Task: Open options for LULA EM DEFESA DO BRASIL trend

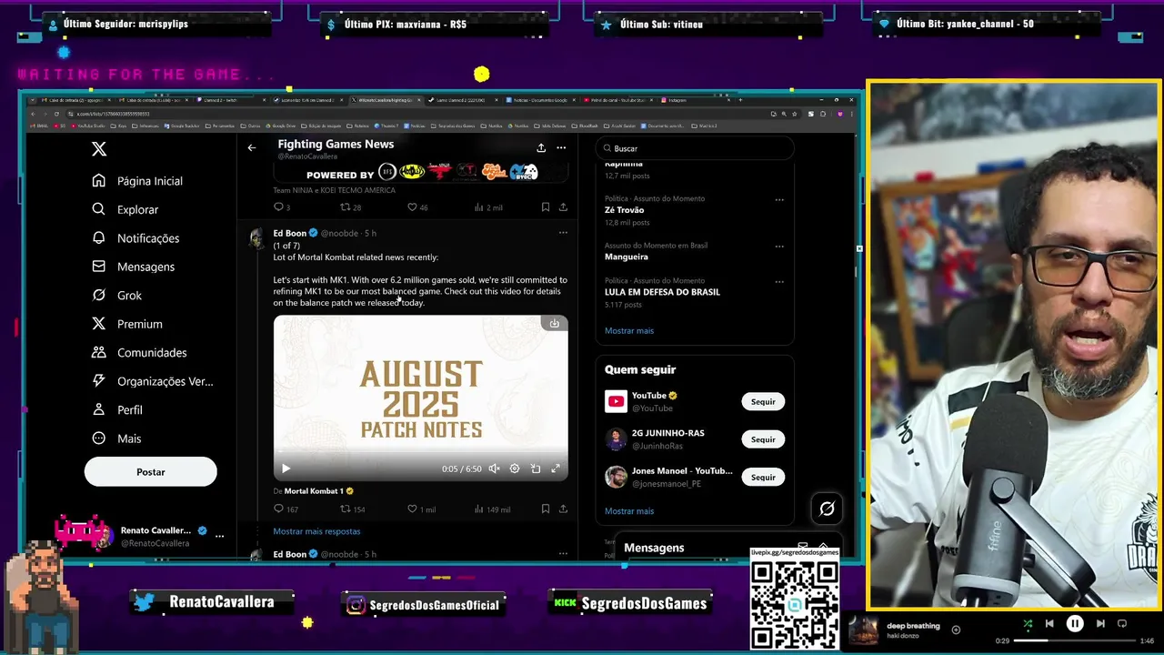Action: [779, 281]
